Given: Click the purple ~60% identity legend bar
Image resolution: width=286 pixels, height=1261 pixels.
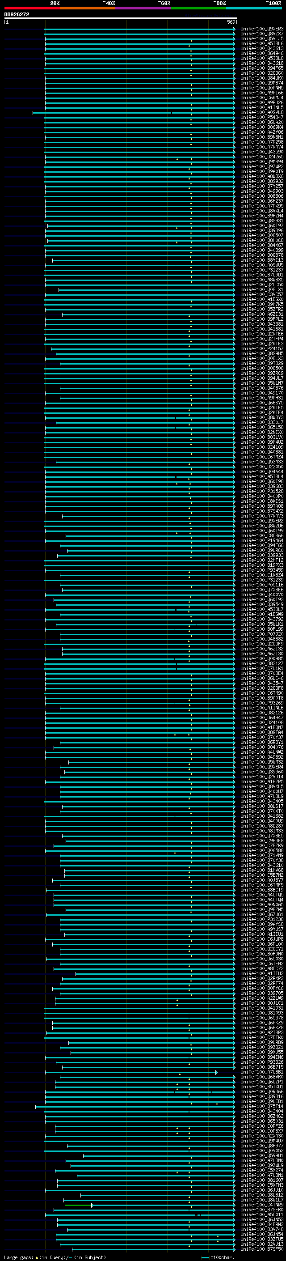Looking at the screenshot, I should [x=143, y=8].
